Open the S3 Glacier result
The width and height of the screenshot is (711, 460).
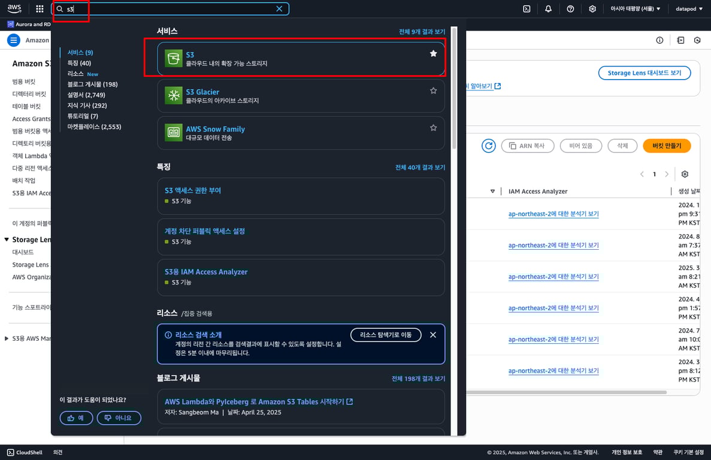(301, 96)
